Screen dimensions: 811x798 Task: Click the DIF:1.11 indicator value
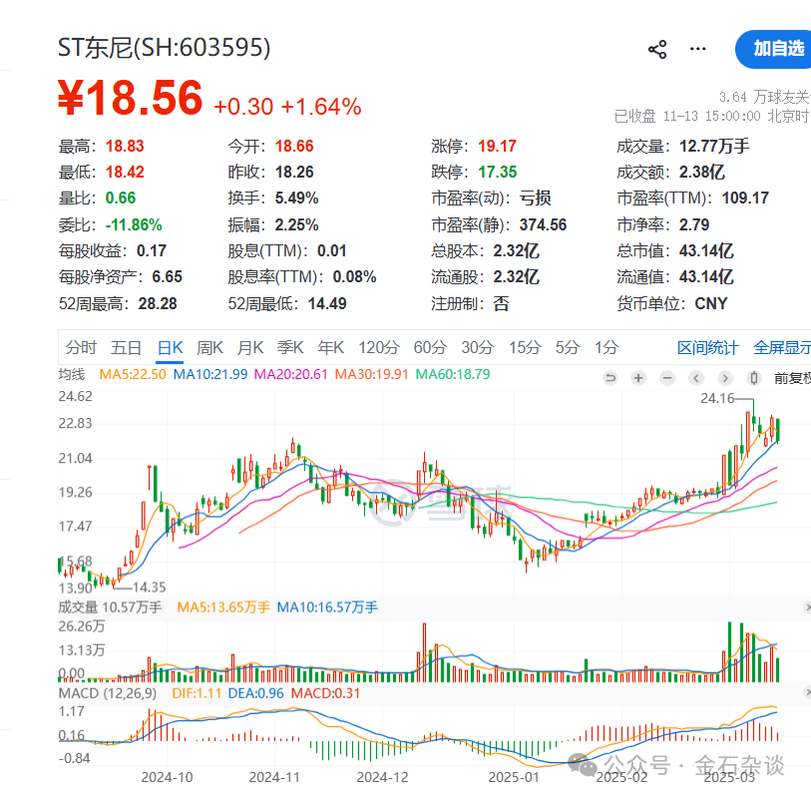tap(197, 693)
